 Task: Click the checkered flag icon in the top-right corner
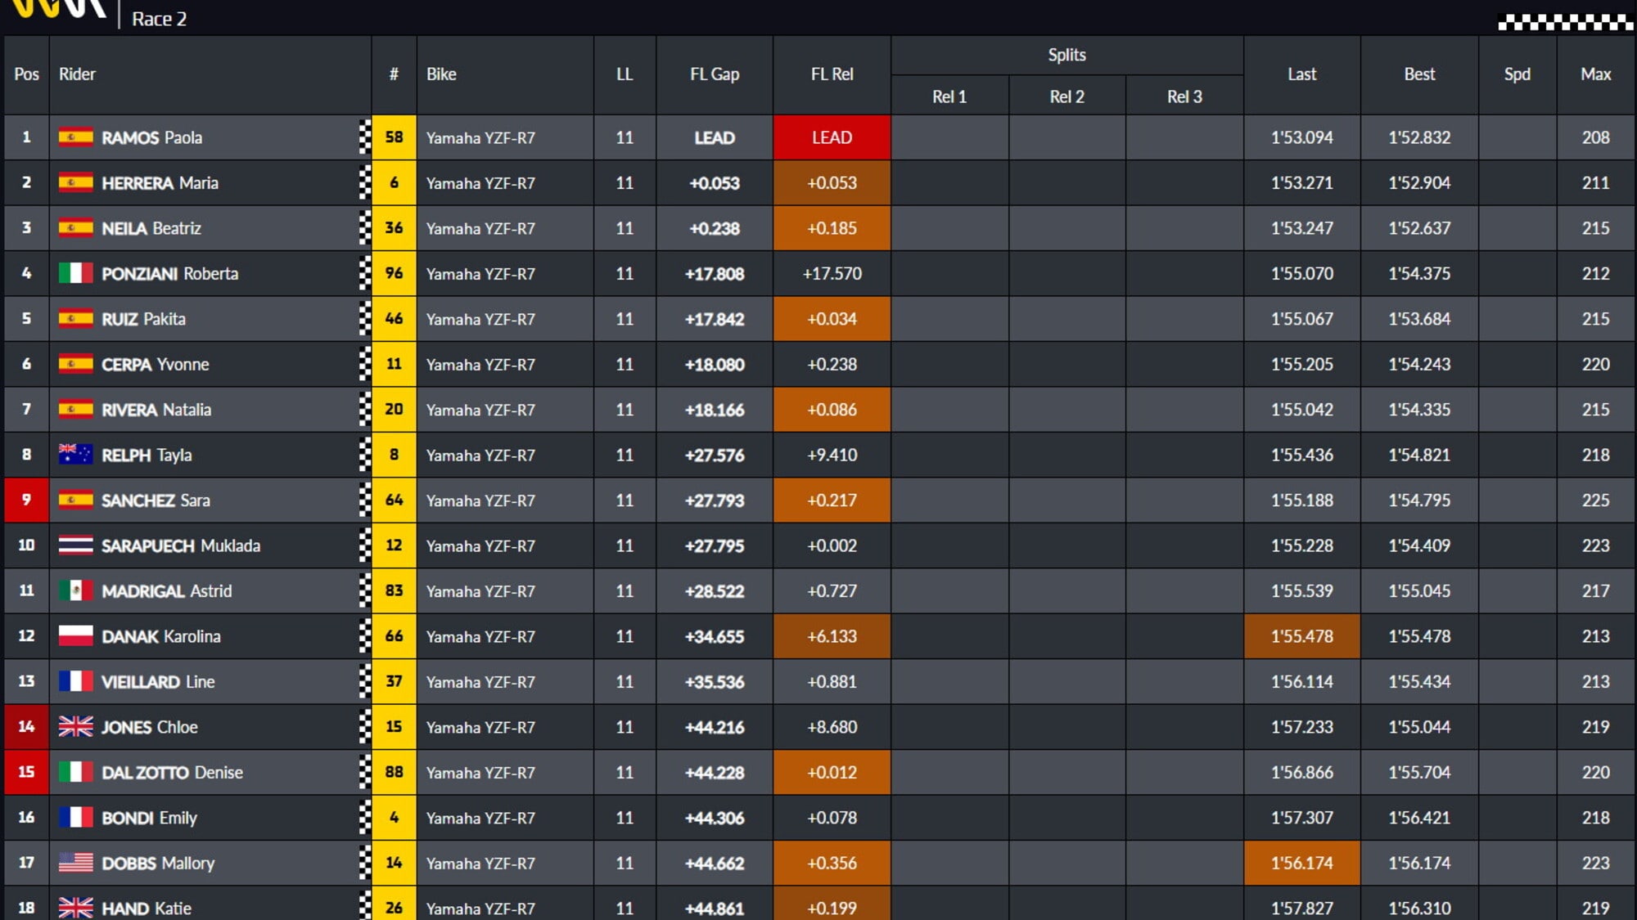[x=1564, y=22]
